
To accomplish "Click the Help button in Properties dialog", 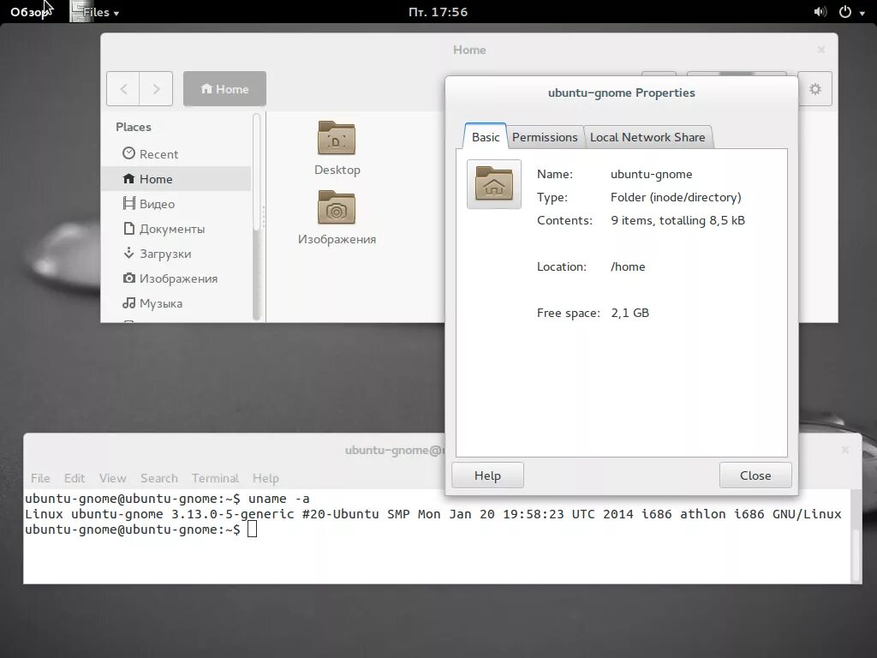I will 487,475.
